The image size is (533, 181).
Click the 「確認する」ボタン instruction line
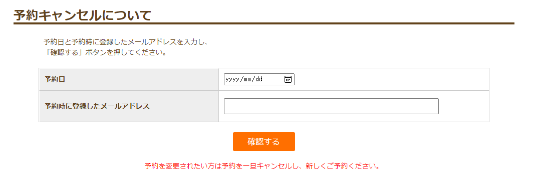105,53
